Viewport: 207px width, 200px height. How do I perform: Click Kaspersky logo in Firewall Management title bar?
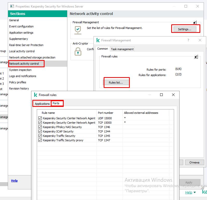point(98,40)
